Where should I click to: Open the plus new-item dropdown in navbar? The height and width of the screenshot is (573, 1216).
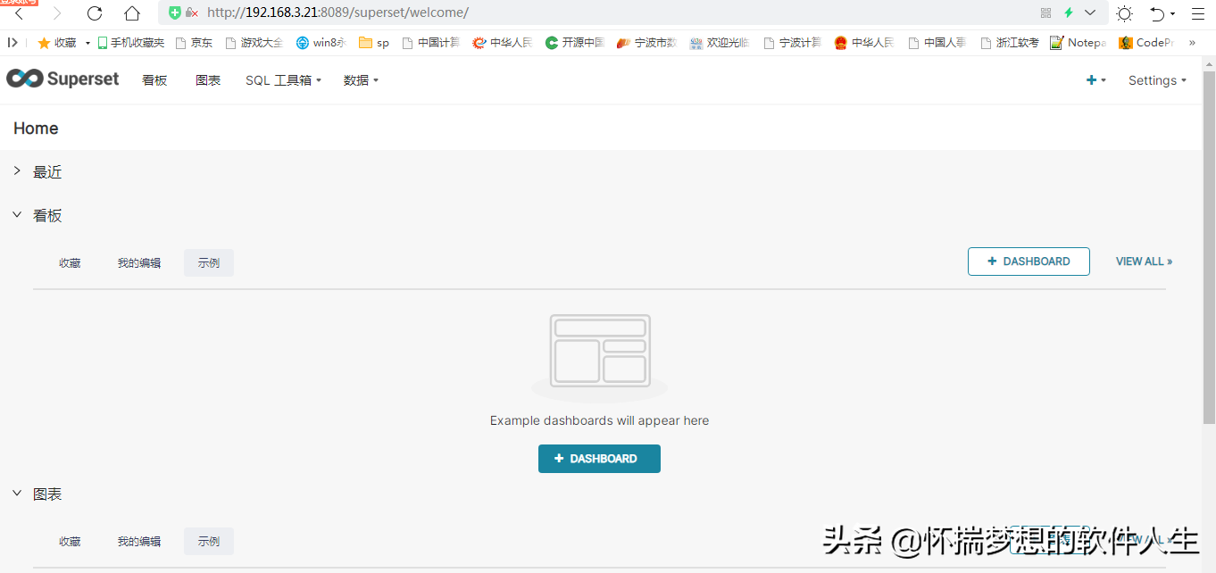1095,80
